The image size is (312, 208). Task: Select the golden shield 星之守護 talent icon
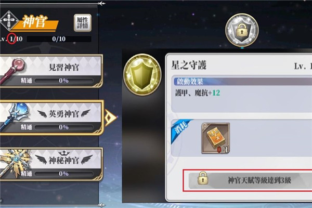tap(142, 74)
